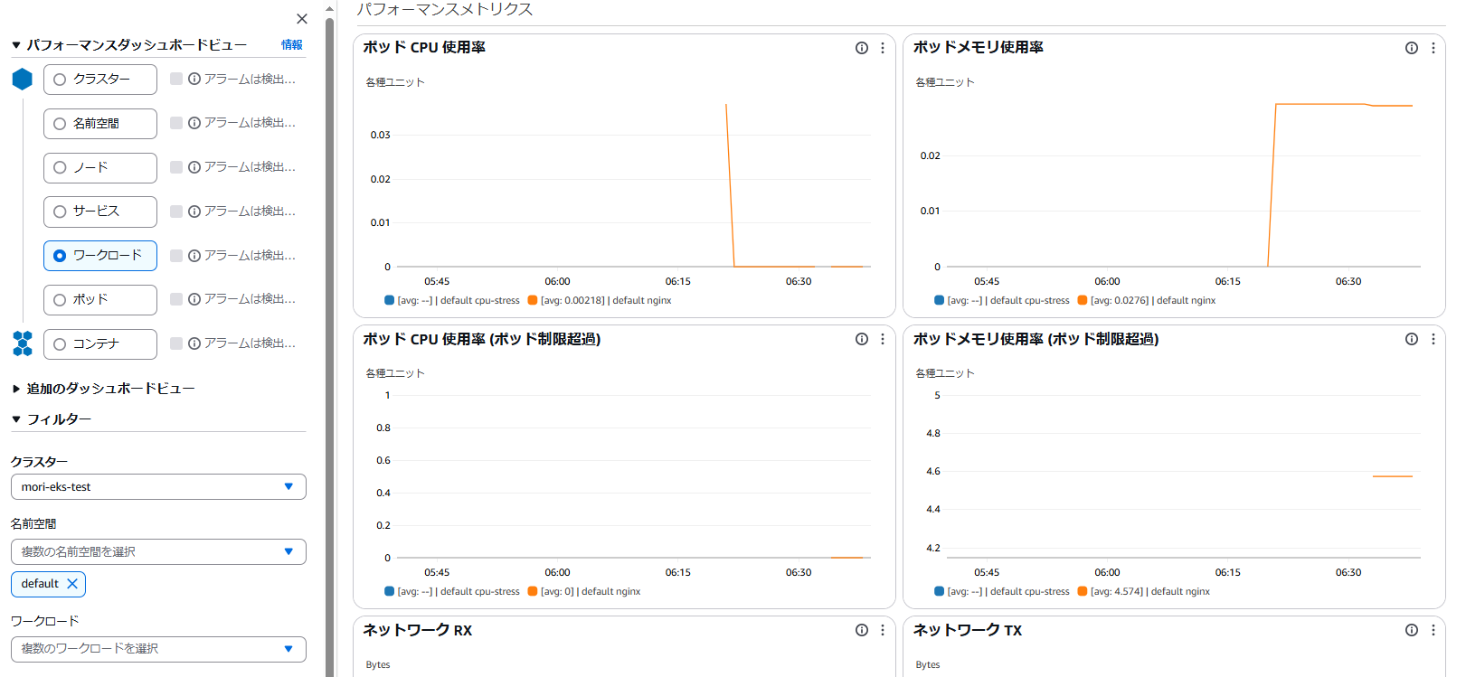This screenshot has height=677, width=1466.
Task: Toggle default nginx legend in ポッドメモリ使用率
Action: coord(1147,300)
